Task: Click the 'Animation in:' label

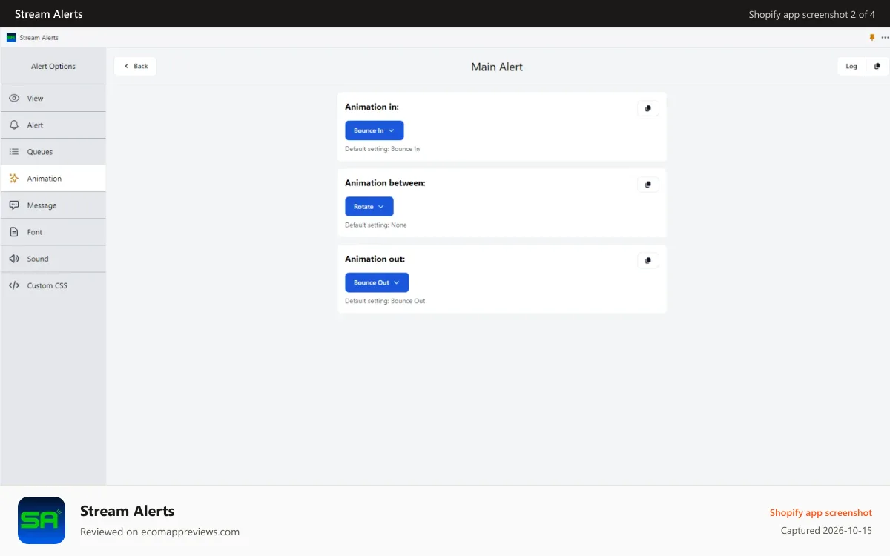Action: (x=372, y=107)
